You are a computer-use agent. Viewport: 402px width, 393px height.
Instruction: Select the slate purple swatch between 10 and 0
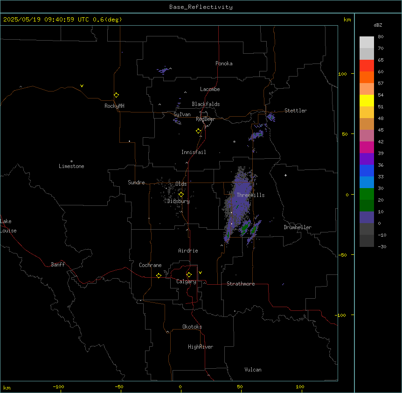click(367, 218)
